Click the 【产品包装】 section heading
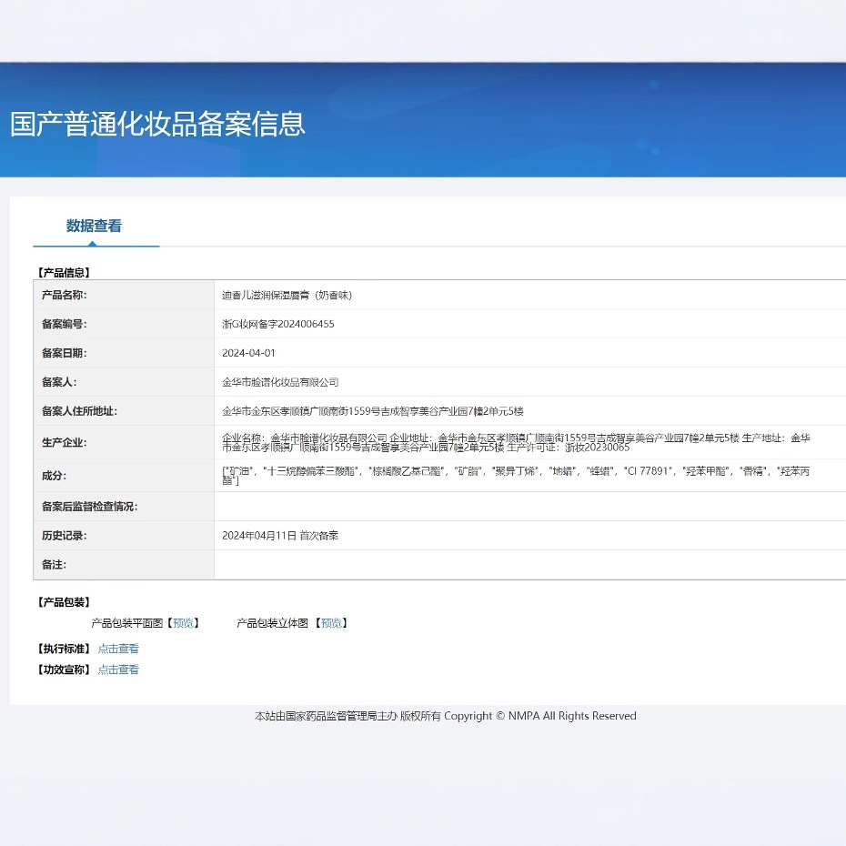Screen dimensions: 846x846 [x=63, y=602]
